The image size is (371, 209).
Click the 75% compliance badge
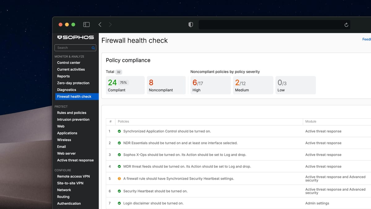[123, 83]
